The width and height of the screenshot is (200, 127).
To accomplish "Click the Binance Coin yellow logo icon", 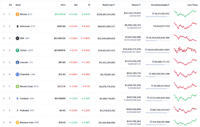I will coord(17,122).
